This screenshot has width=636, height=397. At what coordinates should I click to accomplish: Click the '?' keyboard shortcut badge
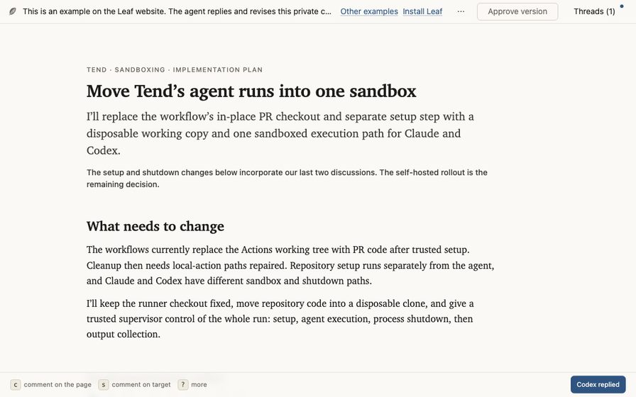click(x=183, y=384)
